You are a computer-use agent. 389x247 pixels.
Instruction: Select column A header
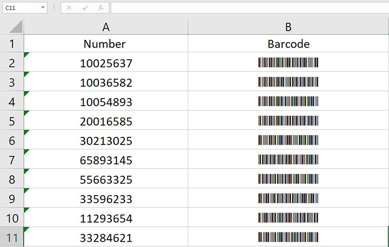pos(105,27)
